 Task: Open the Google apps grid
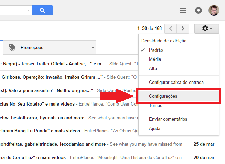(x=183, y=10)
